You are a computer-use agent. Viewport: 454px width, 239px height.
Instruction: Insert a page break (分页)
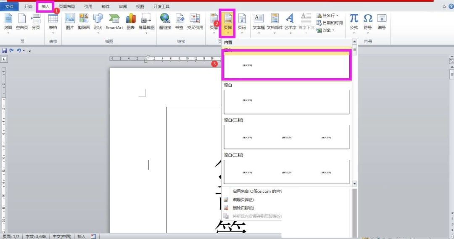pos(36,22)
